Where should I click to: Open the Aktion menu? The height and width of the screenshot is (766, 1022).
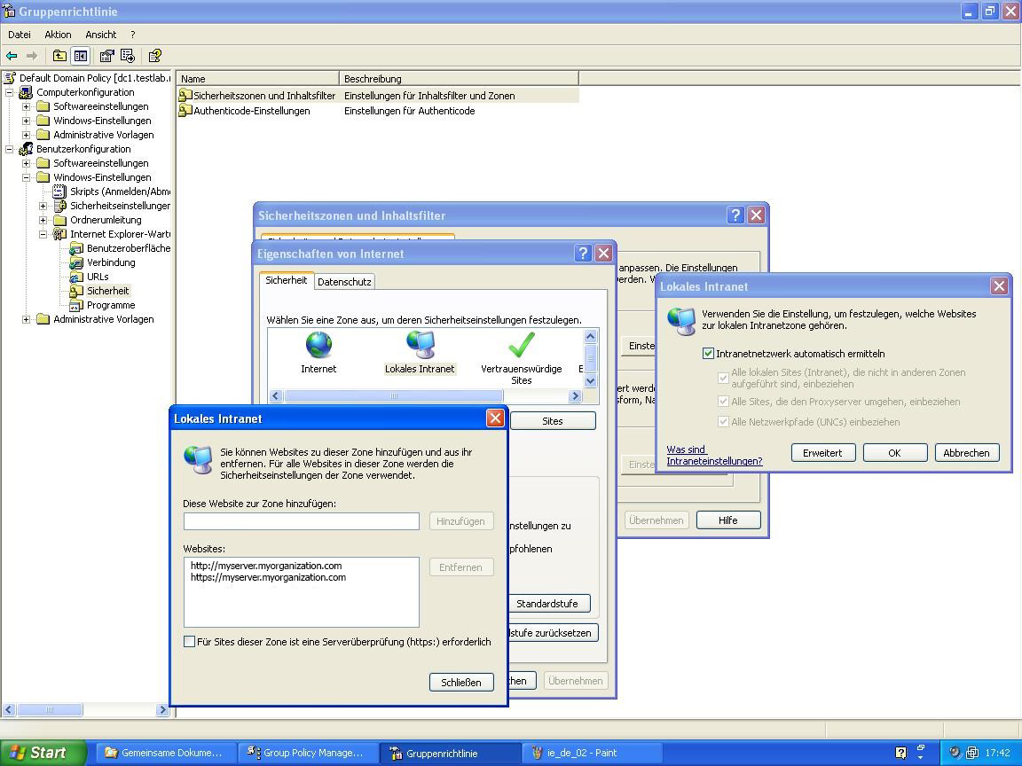point(58,35)
